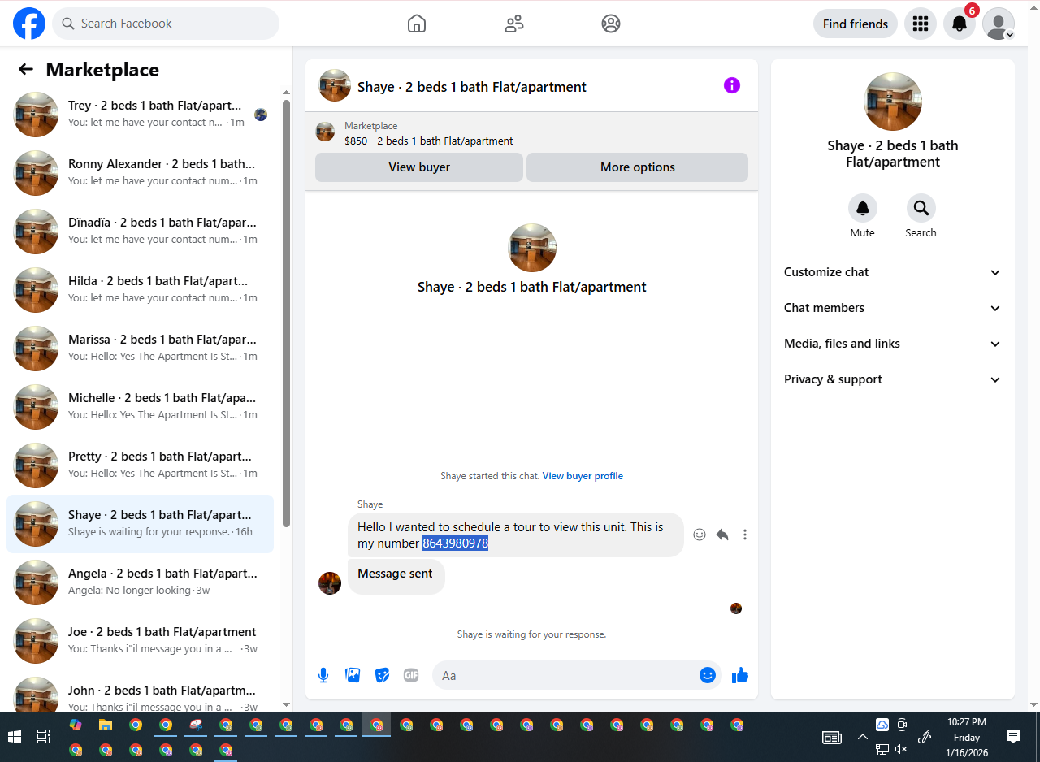This screenshot has height=762, width=1040.
Task: Open the Joe conversation
Action: (x=140, y=641)
